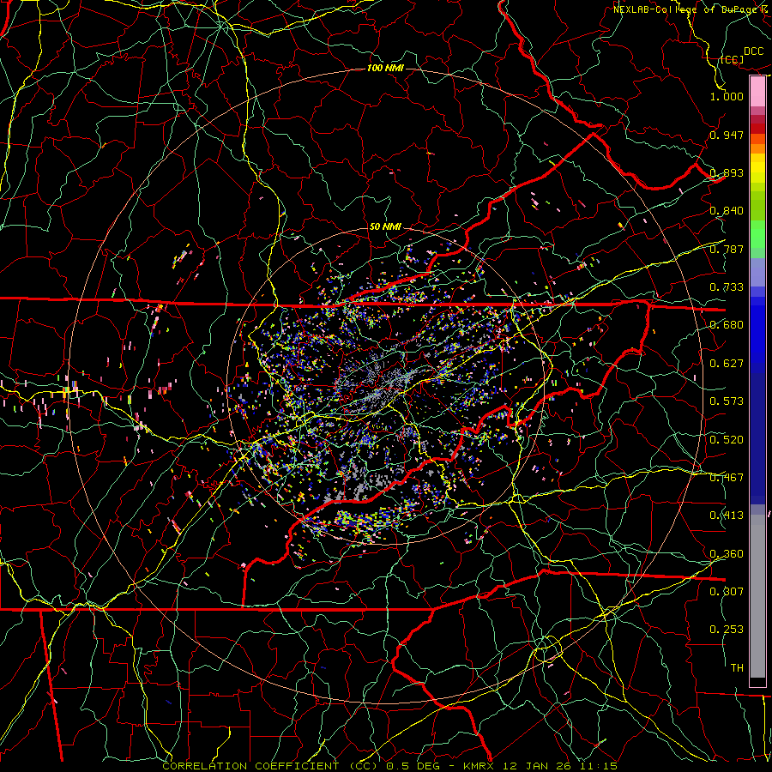Image resolution: width=772 pixels, height=772 pixels.
Task: Pick the lavender segment of the color bar
Action: point(757,272)
